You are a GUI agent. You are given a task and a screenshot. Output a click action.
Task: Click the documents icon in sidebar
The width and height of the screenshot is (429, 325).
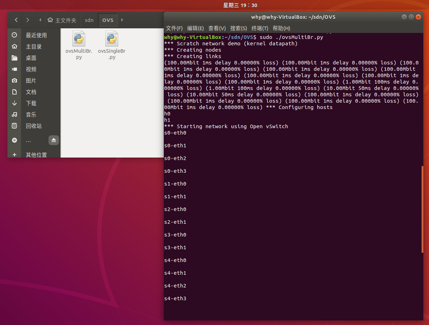[15, 92]
